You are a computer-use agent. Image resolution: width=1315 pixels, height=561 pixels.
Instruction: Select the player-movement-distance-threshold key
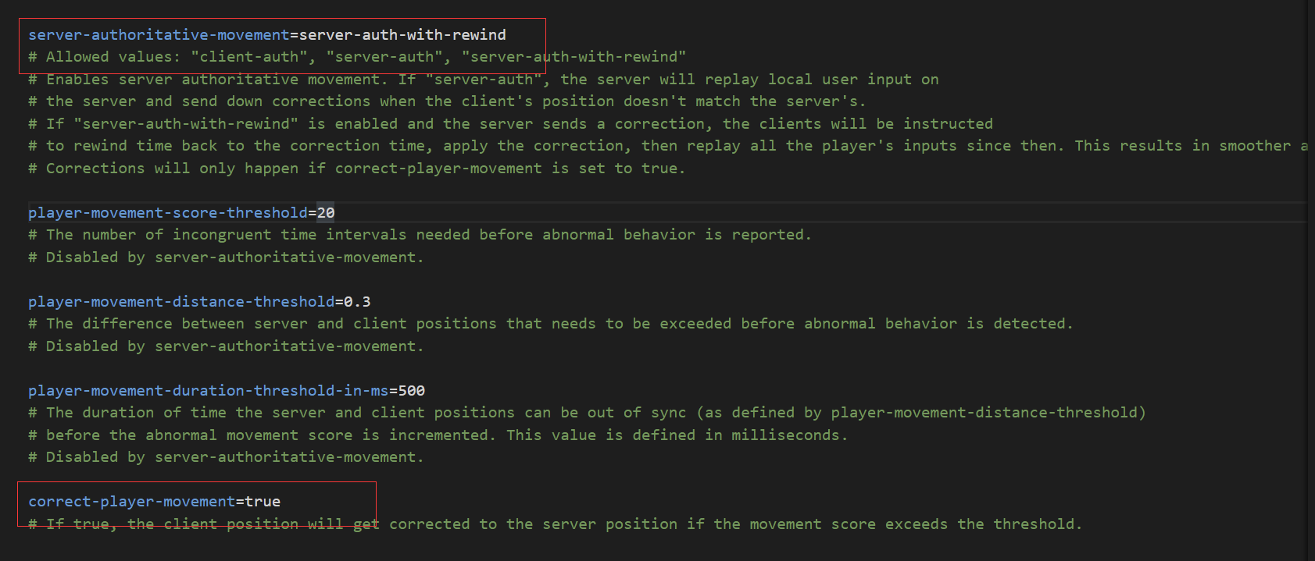(181, 302)
